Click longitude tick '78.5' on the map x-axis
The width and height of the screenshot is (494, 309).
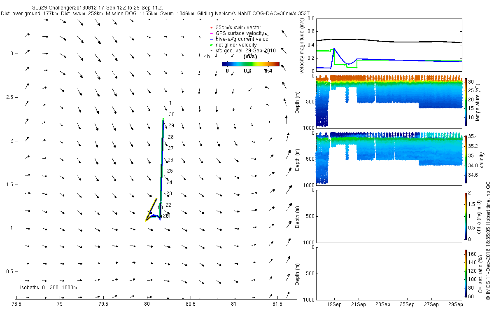pos(16,304)
